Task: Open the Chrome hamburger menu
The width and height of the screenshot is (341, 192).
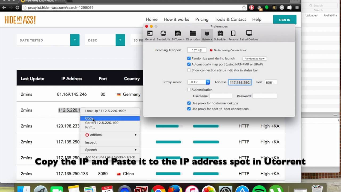Action: (x=297, y=7)
